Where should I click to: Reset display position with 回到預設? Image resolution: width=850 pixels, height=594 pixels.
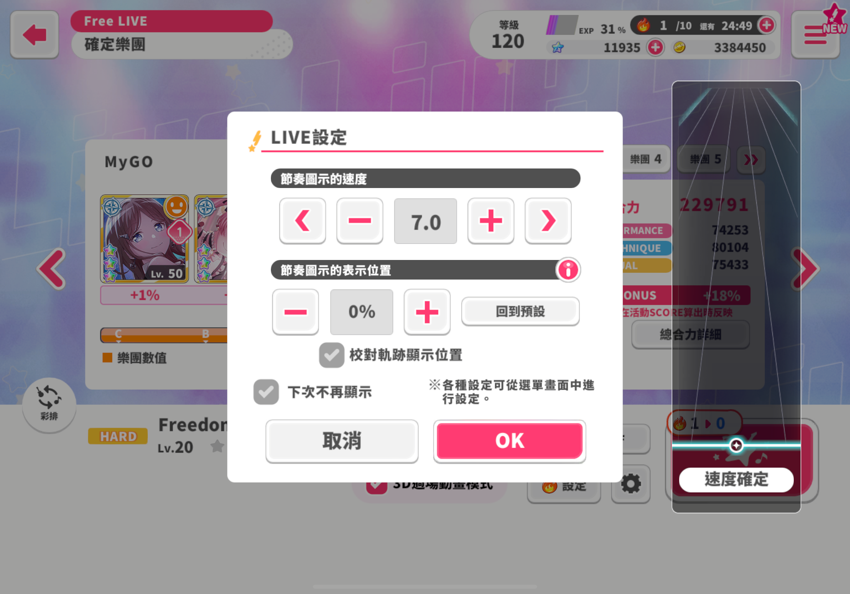[520, 312]
